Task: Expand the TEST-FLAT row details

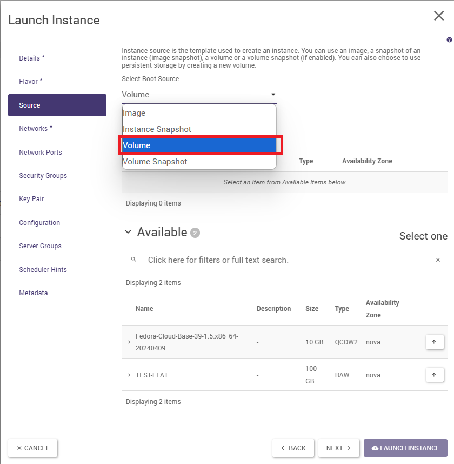Action: pyautogui.click(x=129, y=375)
